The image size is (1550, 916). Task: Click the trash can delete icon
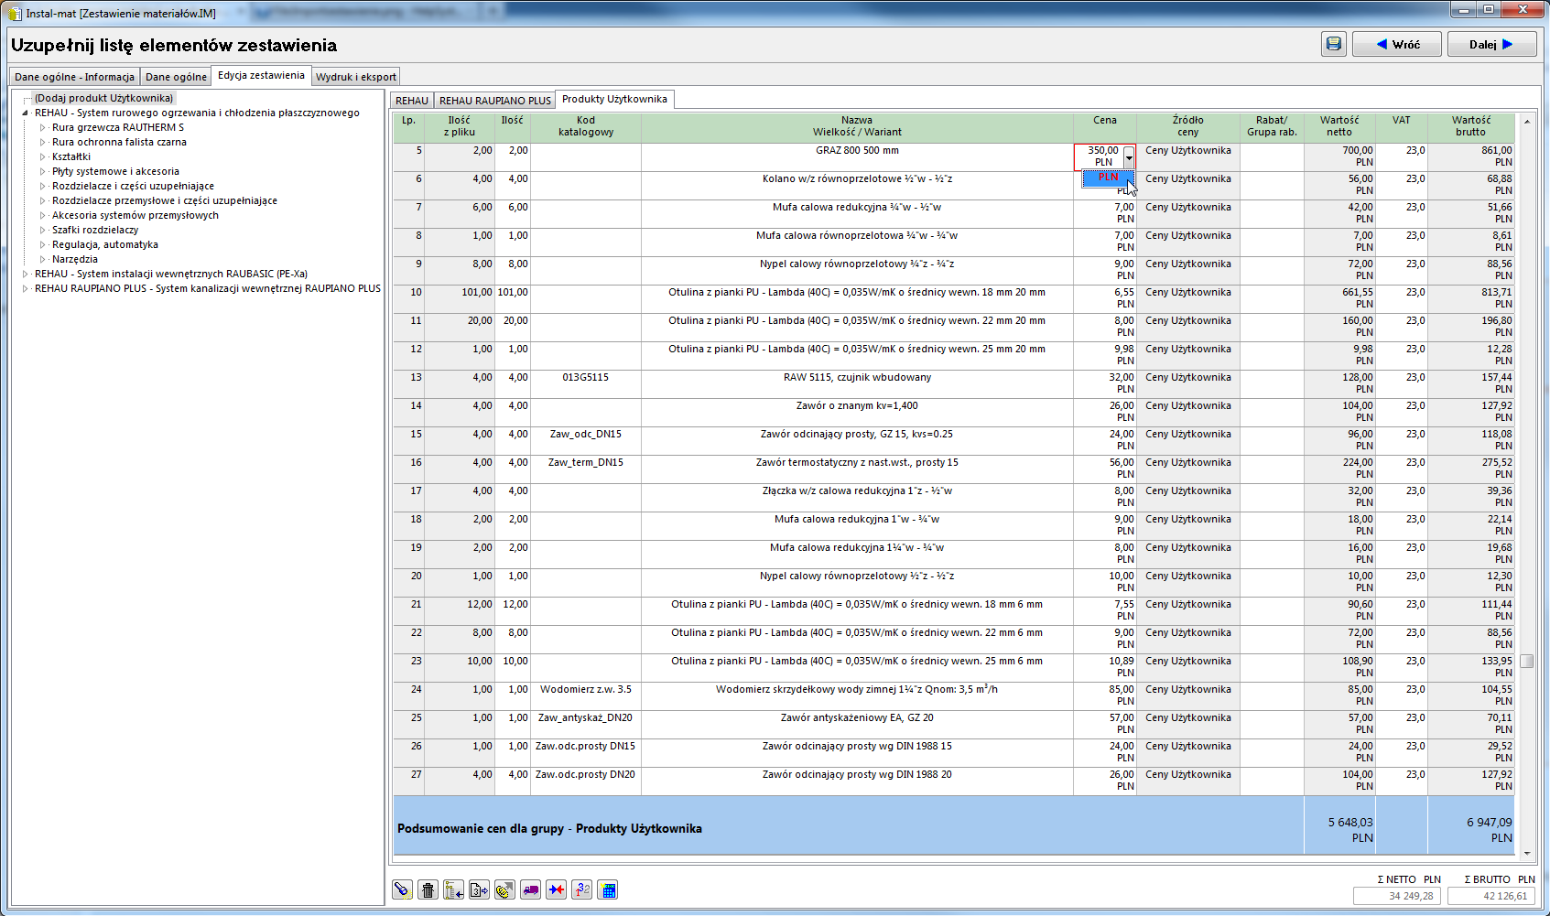pyautogui.click(x=428, y=889)
